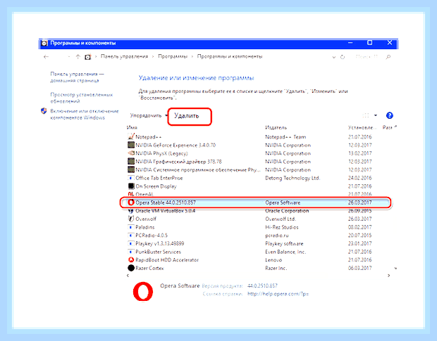Click in the search input field

pos(366,57)
